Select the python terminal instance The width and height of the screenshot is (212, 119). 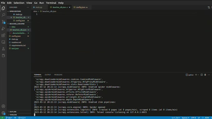[x=190, y=75]
